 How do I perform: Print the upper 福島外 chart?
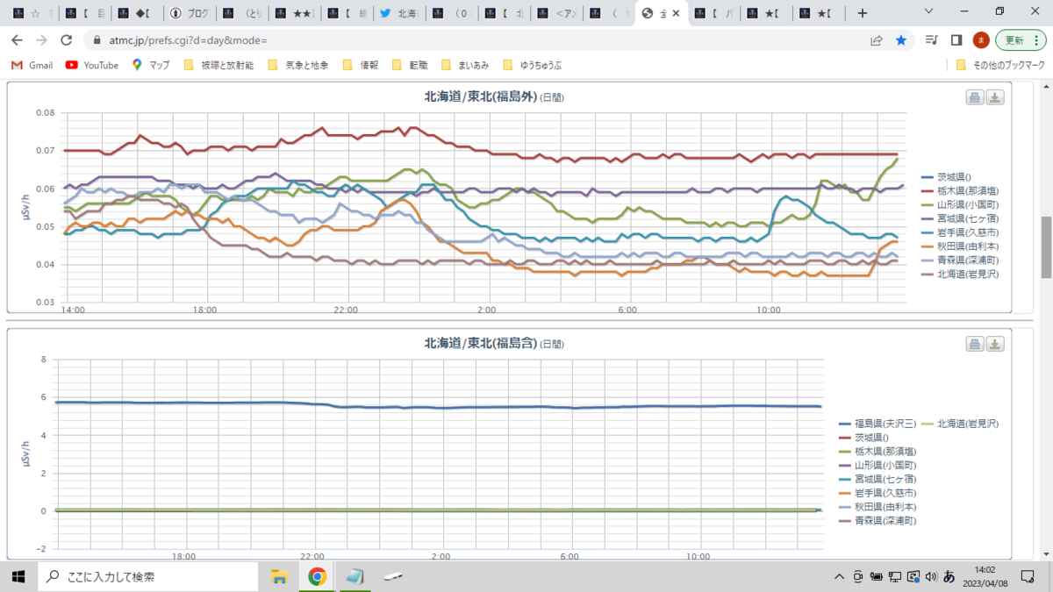click(975, 97)
